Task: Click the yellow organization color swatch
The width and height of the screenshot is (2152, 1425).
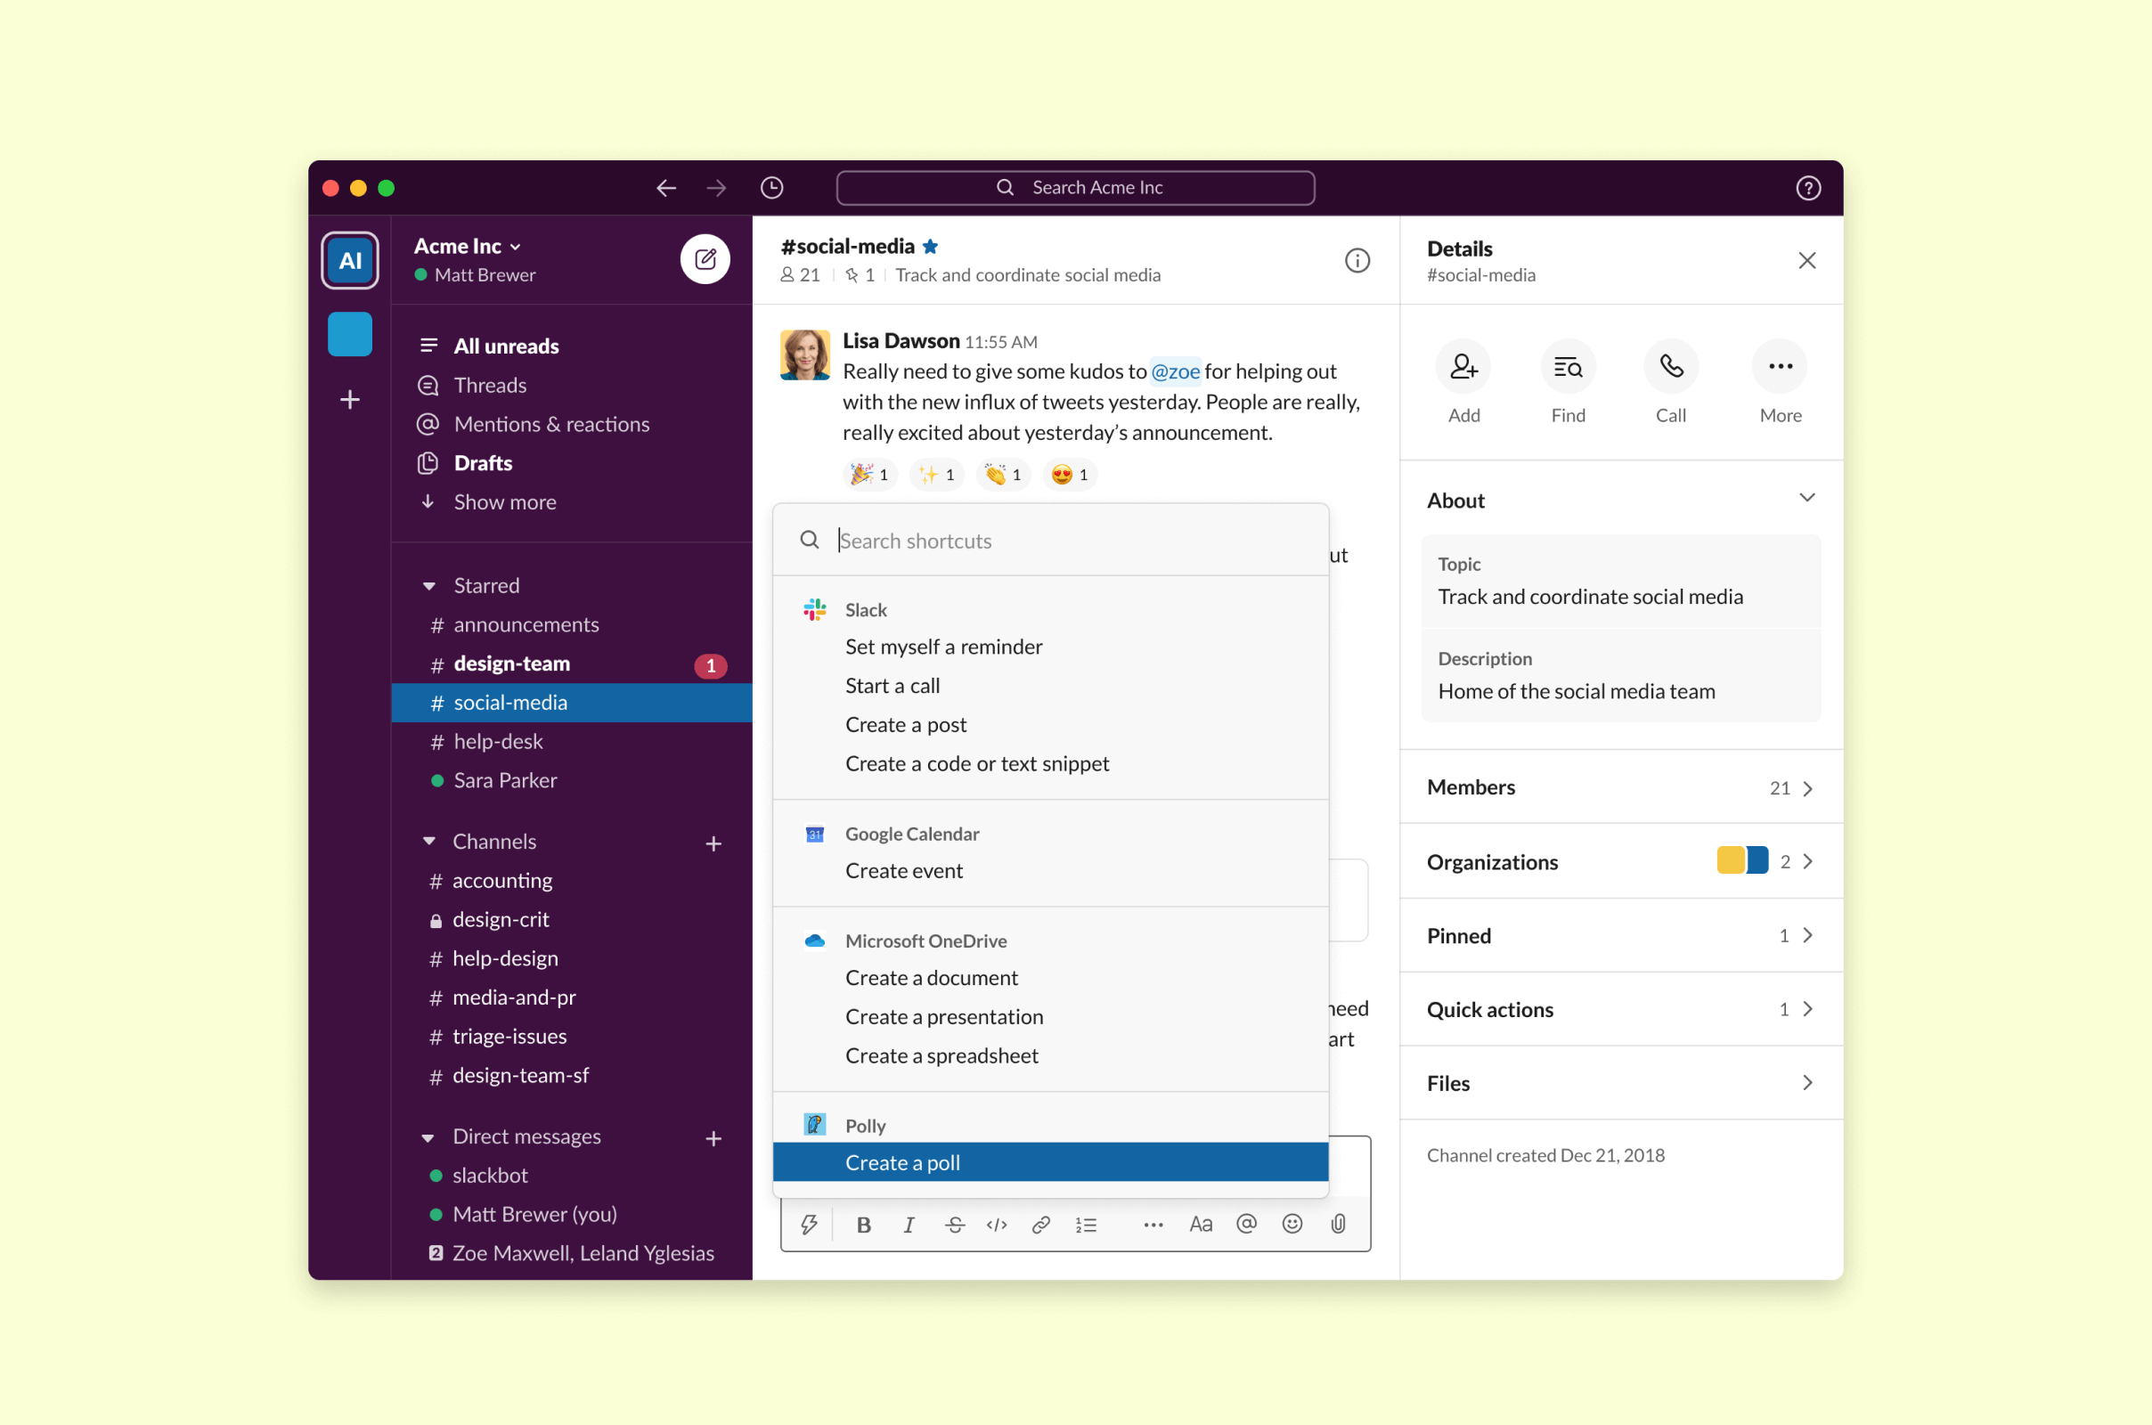Action: click(x=1732, y=859)
